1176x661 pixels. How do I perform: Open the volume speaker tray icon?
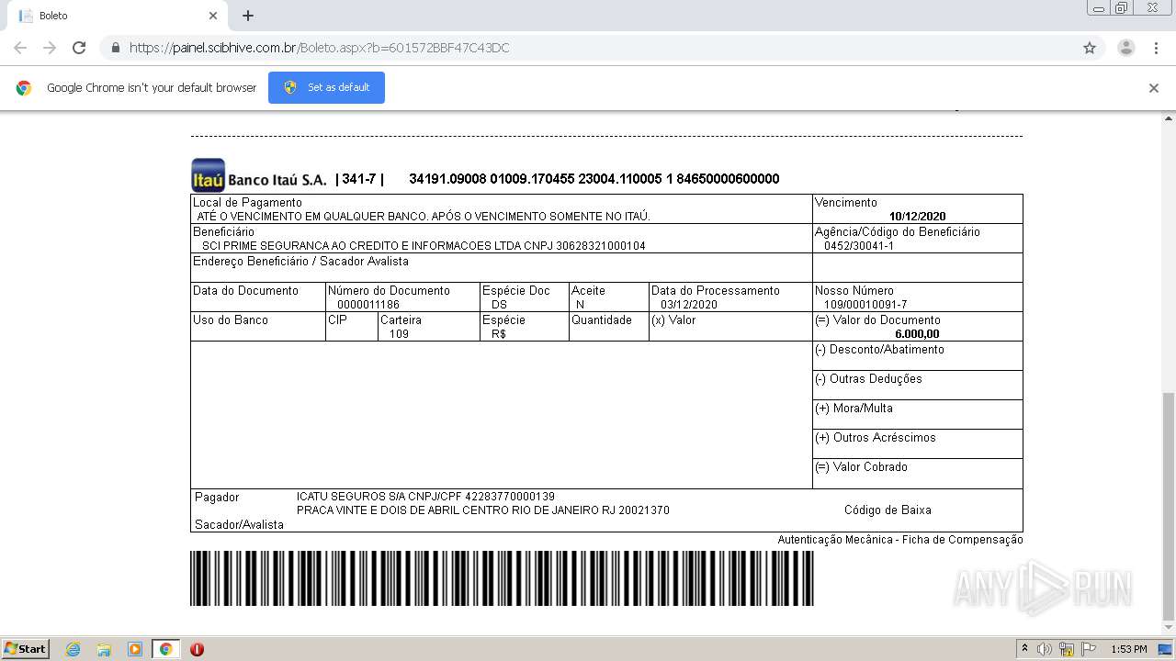coord(1045,649)
